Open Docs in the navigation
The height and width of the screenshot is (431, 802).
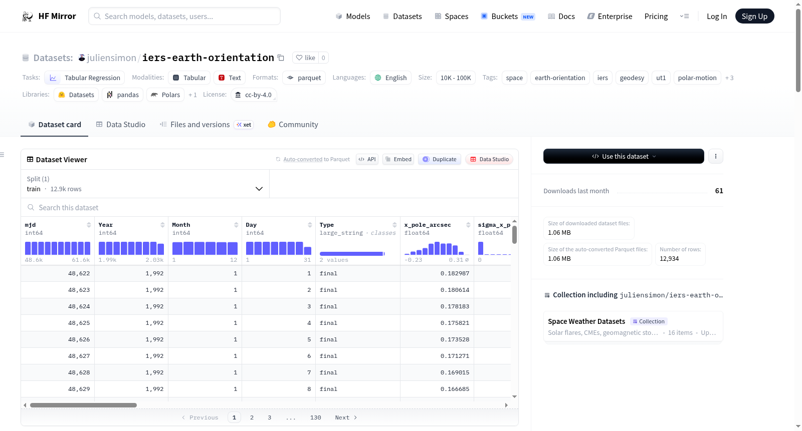pos(561,16)
